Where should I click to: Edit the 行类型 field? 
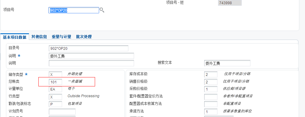coord(55,97)
